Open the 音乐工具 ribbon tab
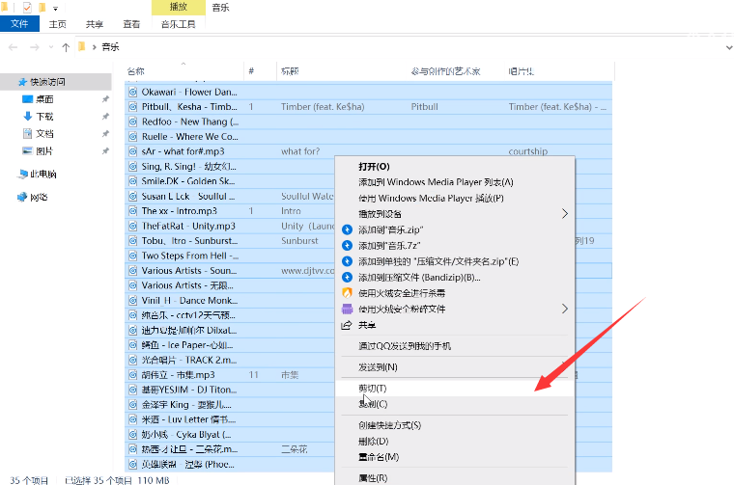Image resolution: width=734 pixels, height=485 pixels. click(x=178, y=24)
